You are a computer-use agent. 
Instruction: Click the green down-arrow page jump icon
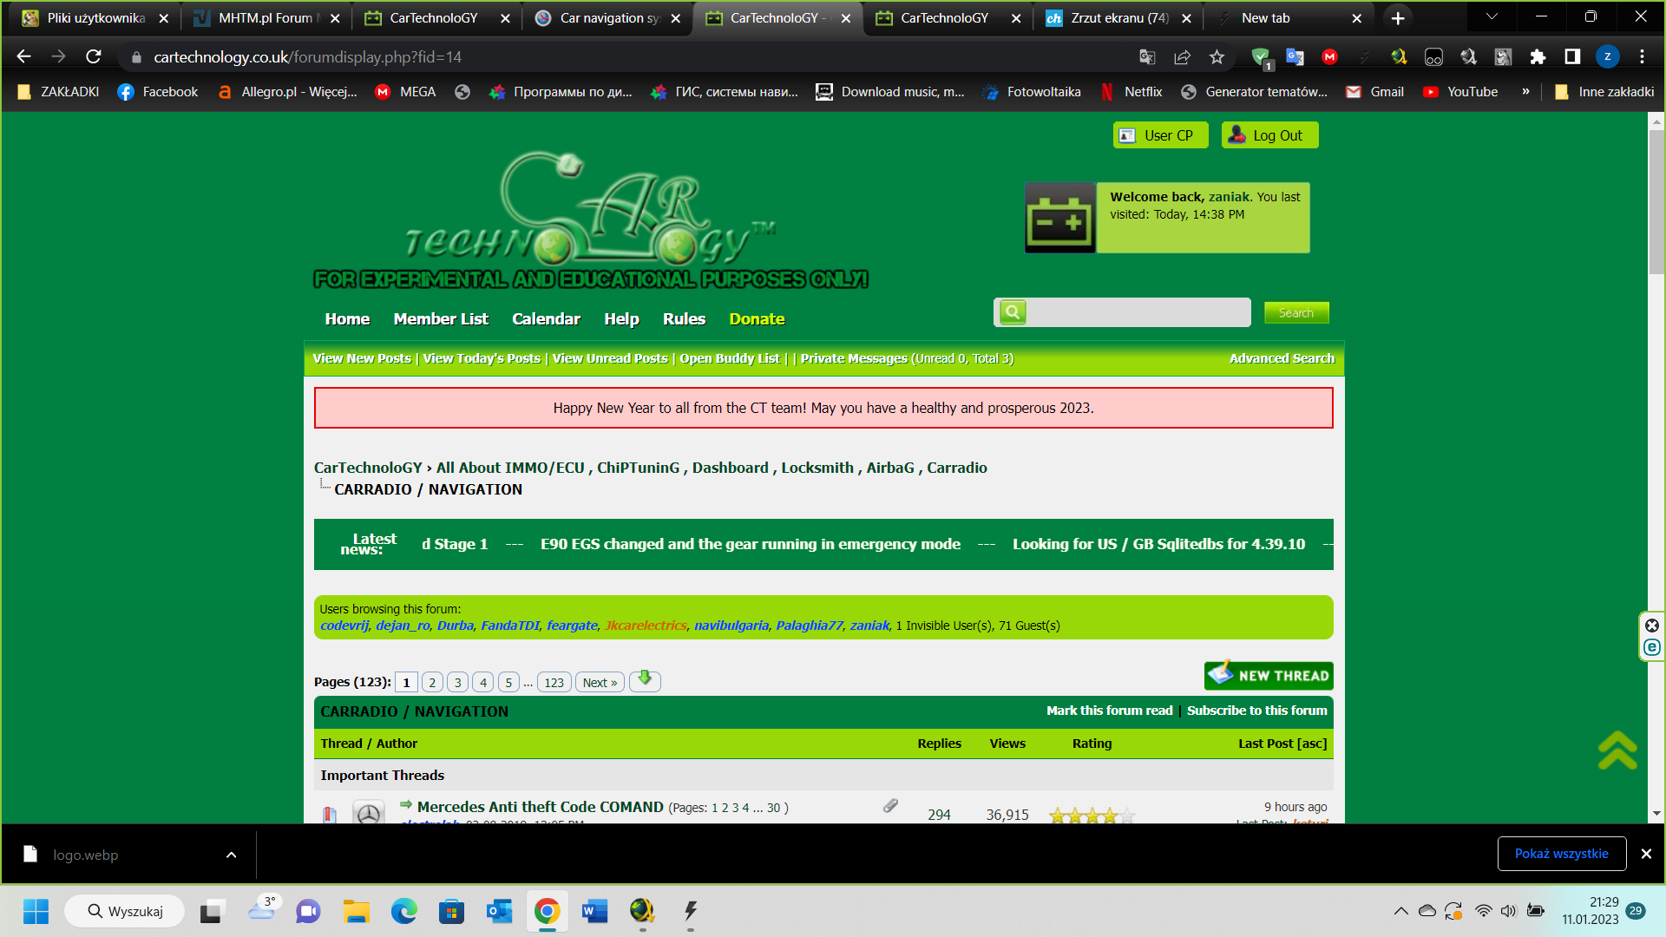tap(645, 681)
